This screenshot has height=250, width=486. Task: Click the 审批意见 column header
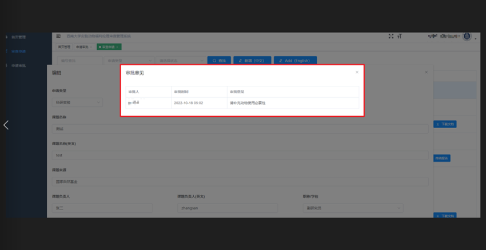pyautogui.click(x=293, y=92)
